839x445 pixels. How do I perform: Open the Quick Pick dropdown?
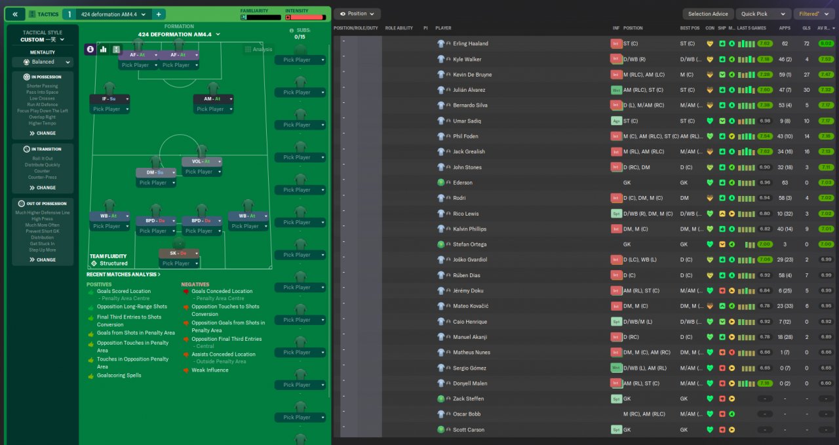tap(763, 14)
